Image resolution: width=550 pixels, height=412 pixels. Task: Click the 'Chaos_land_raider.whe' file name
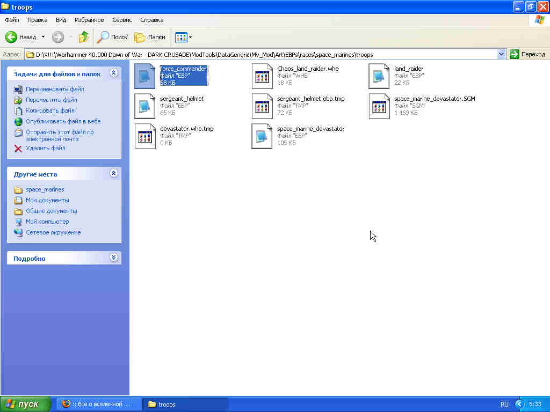point(308,69)
